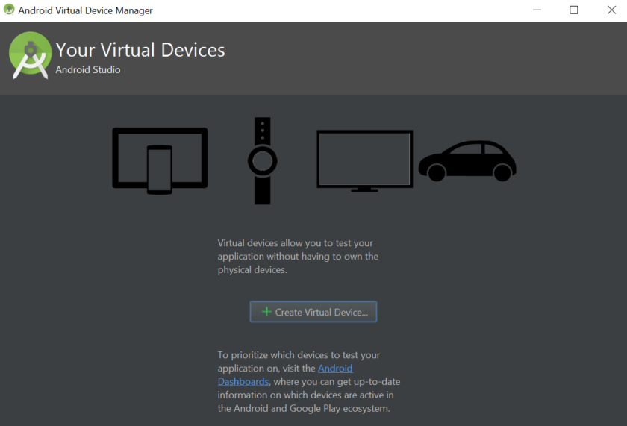
Task: Click the "Your Virtual Devices" heading
Action: point(140,50)
